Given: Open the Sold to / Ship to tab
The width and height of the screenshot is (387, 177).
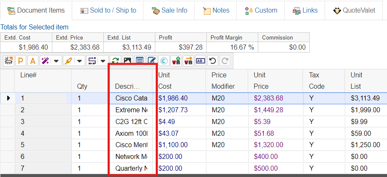Looking at the screenshot, I should click(x=108, y=10).
